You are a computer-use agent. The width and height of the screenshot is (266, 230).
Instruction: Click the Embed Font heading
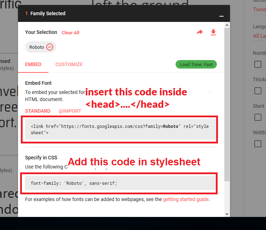click(38, 83)
